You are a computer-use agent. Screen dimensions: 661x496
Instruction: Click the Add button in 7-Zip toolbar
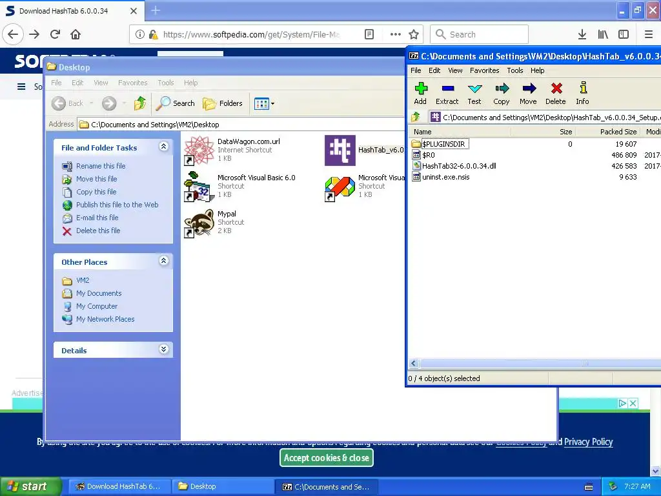pyautogui.click(x=420, y=93)
